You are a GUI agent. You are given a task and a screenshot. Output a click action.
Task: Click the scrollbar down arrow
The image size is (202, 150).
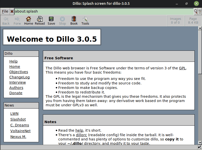click(200, 143)
